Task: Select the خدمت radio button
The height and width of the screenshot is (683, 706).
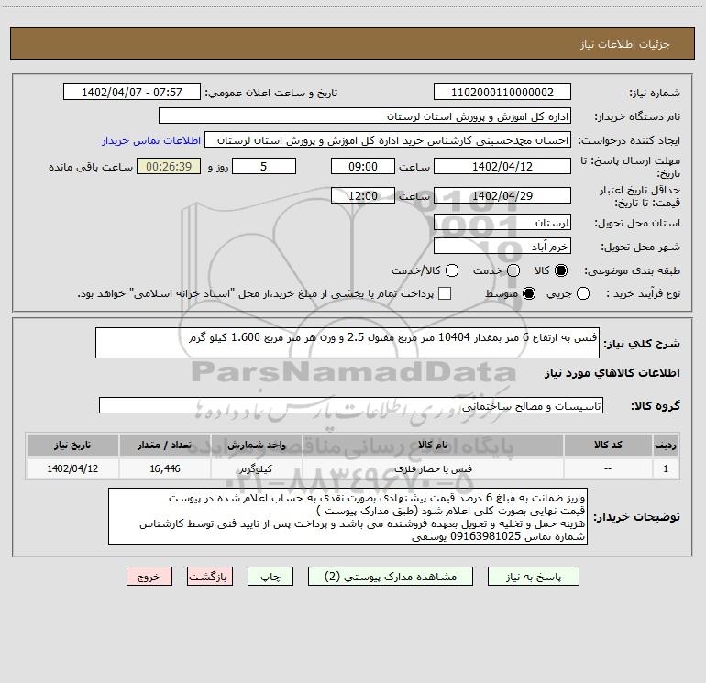Action: click(513, 270)
